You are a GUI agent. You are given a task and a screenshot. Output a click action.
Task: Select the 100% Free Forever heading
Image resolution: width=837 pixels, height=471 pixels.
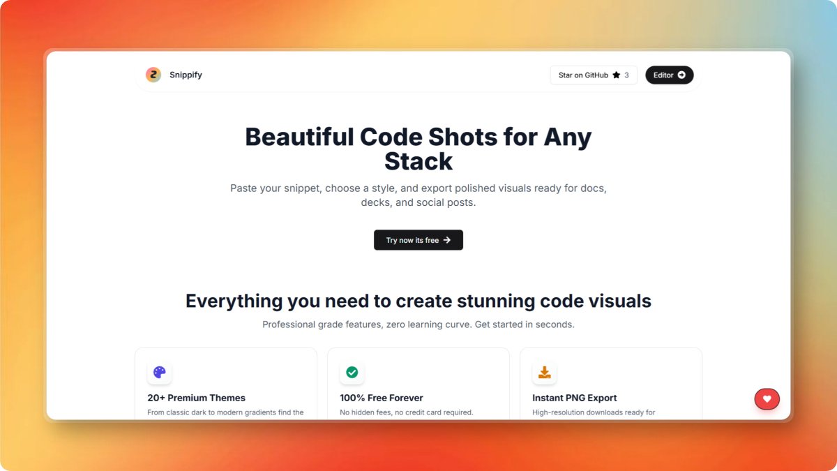click(x=382, y=398)
